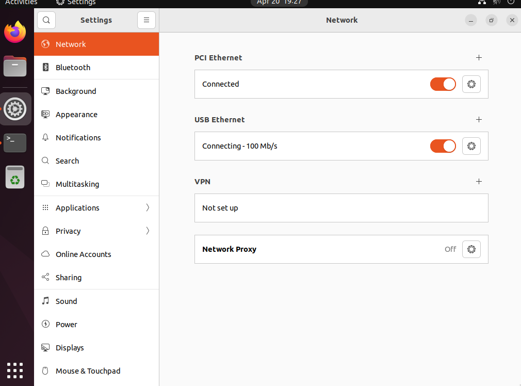Add USB Ethernet connection with plus
The height and width of the screenshot is (386, 521).
pyautogui.click(x=479, y=120)
